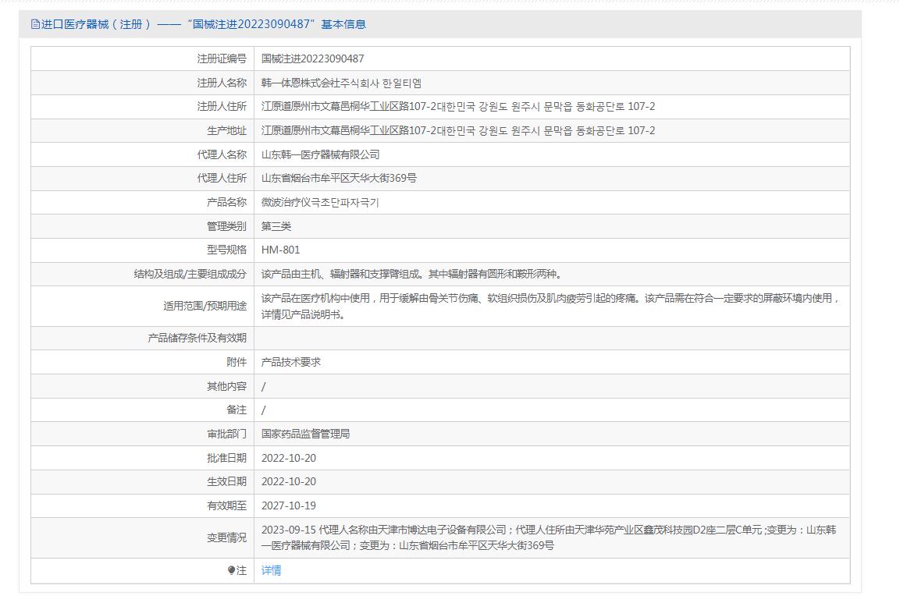
Task: Click the 有效期至 date 2027-10-19
Action: coord(289,505)
